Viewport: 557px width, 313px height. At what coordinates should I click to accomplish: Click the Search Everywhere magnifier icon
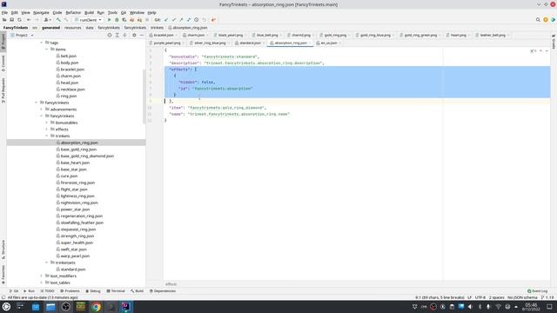pos(538,20)
